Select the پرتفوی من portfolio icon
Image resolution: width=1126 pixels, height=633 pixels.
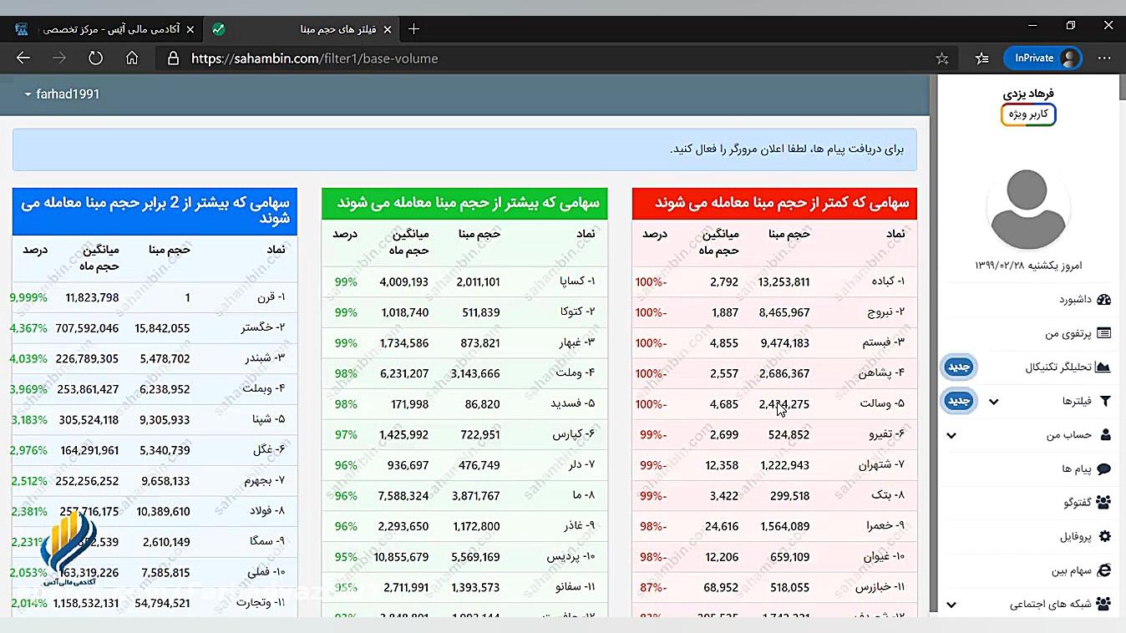[x=1104, y=332]
